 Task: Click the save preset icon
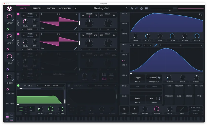[x=142, y=8]
